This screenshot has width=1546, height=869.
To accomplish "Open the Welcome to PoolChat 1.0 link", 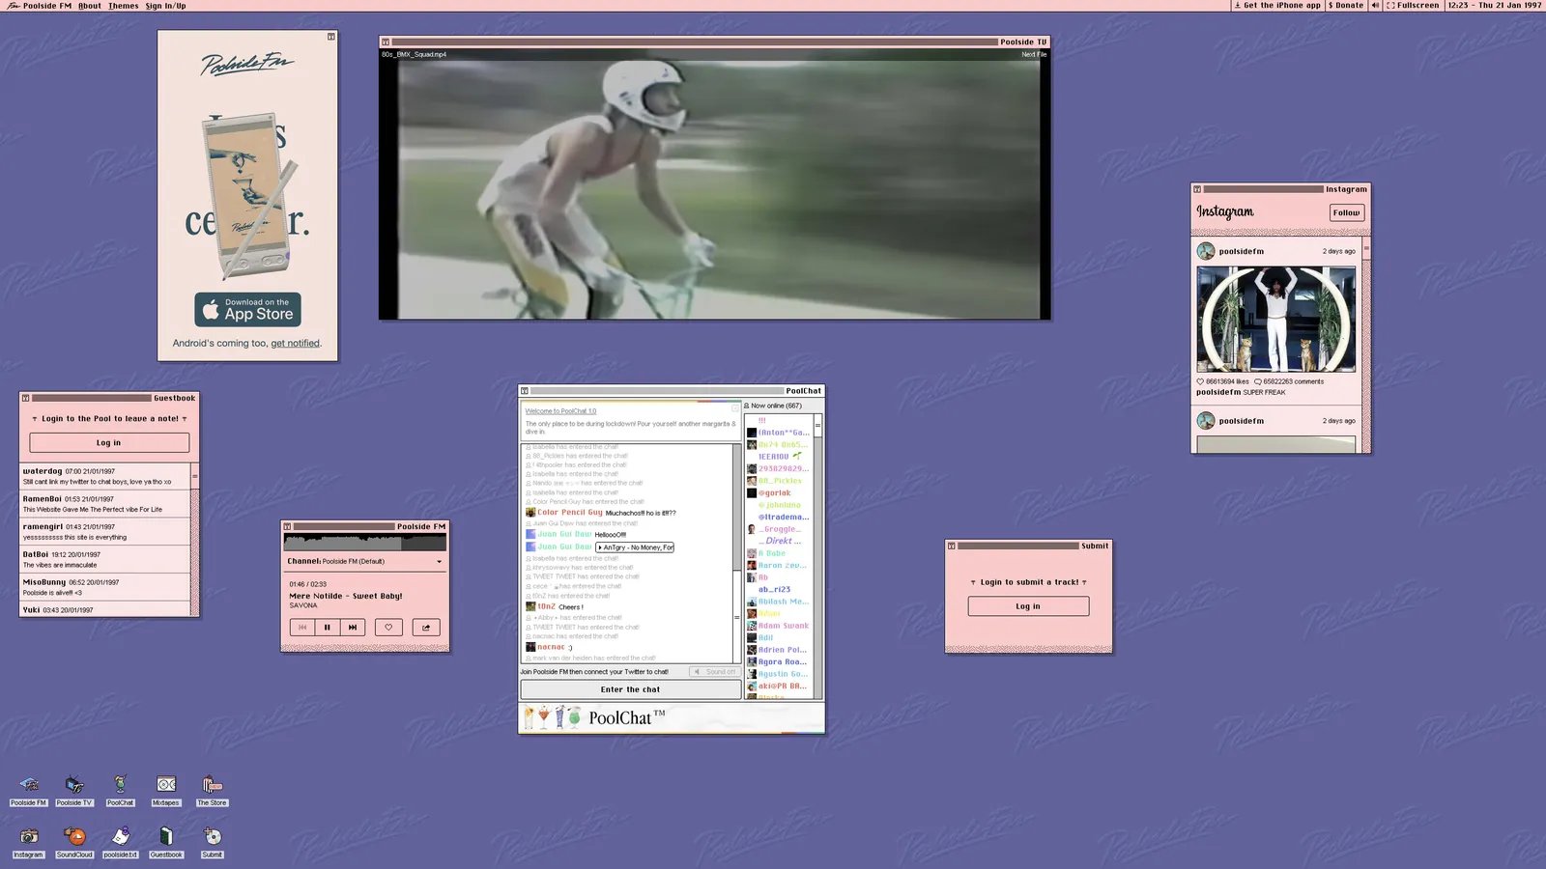I will pos(560,411).
